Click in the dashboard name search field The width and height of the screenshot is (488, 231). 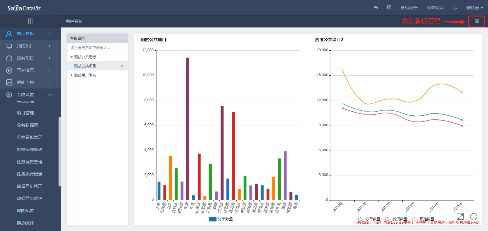point(98,48)
